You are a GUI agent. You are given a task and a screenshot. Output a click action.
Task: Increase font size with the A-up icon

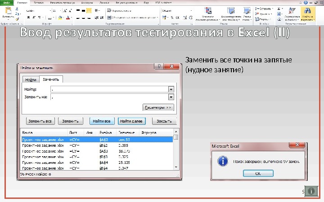[65, 11]
